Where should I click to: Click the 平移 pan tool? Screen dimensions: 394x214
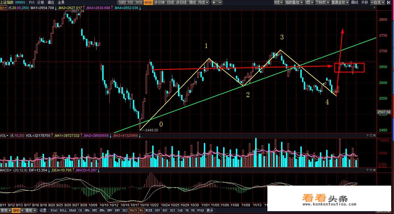(x=364, y=2)
